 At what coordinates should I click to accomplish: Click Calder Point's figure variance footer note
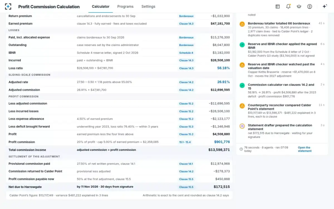click(x=59, y=195)
